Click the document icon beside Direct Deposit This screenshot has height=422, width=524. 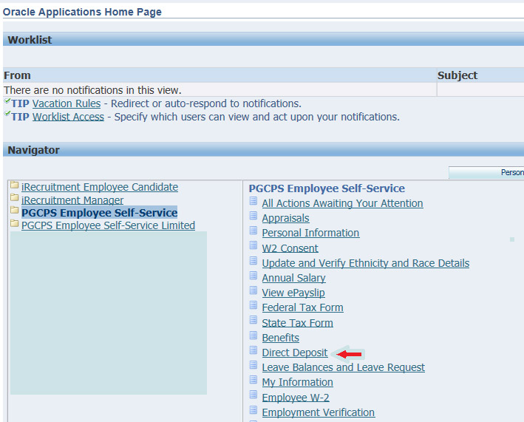coord(254,352)
